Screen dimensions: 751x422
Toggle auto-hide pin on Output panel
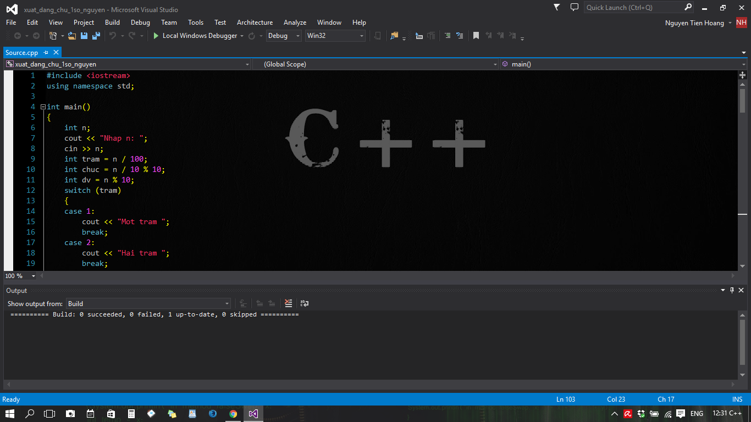coord(732,290)
